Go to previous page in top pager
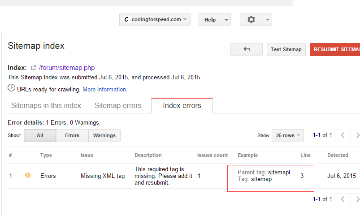 (x=343, y=135)
